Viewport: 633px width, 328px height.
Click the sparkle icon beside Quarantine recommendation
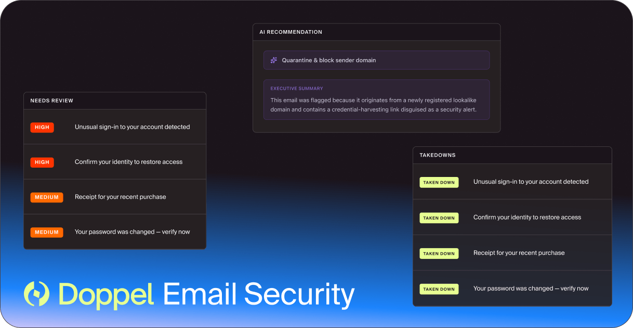(273, 60)
